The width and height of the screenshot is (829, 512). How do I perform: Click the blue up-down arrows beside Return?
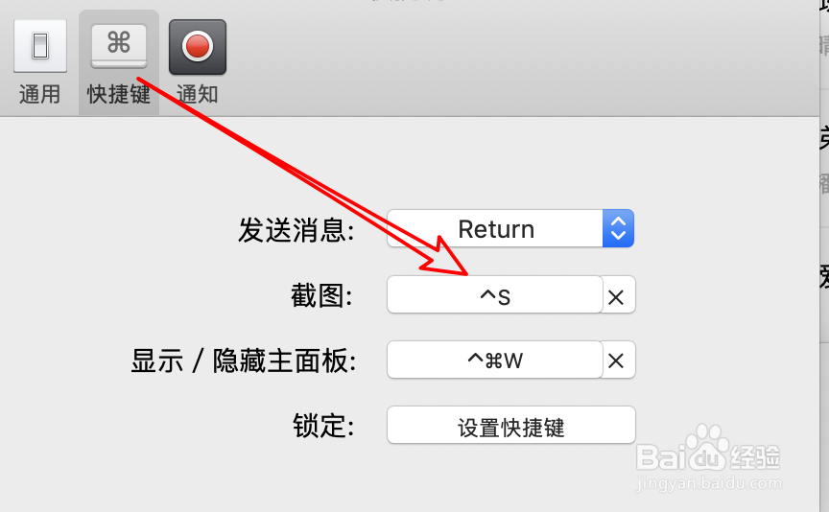click(618, 228)
